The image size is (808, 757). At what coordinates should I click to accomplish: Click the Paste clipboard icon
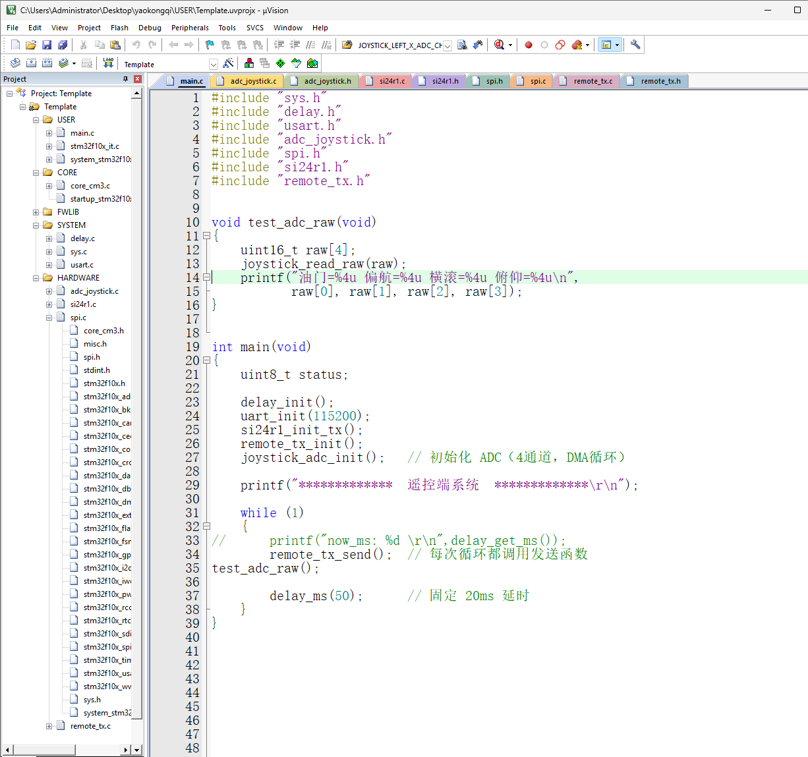[x=115, y=45]
